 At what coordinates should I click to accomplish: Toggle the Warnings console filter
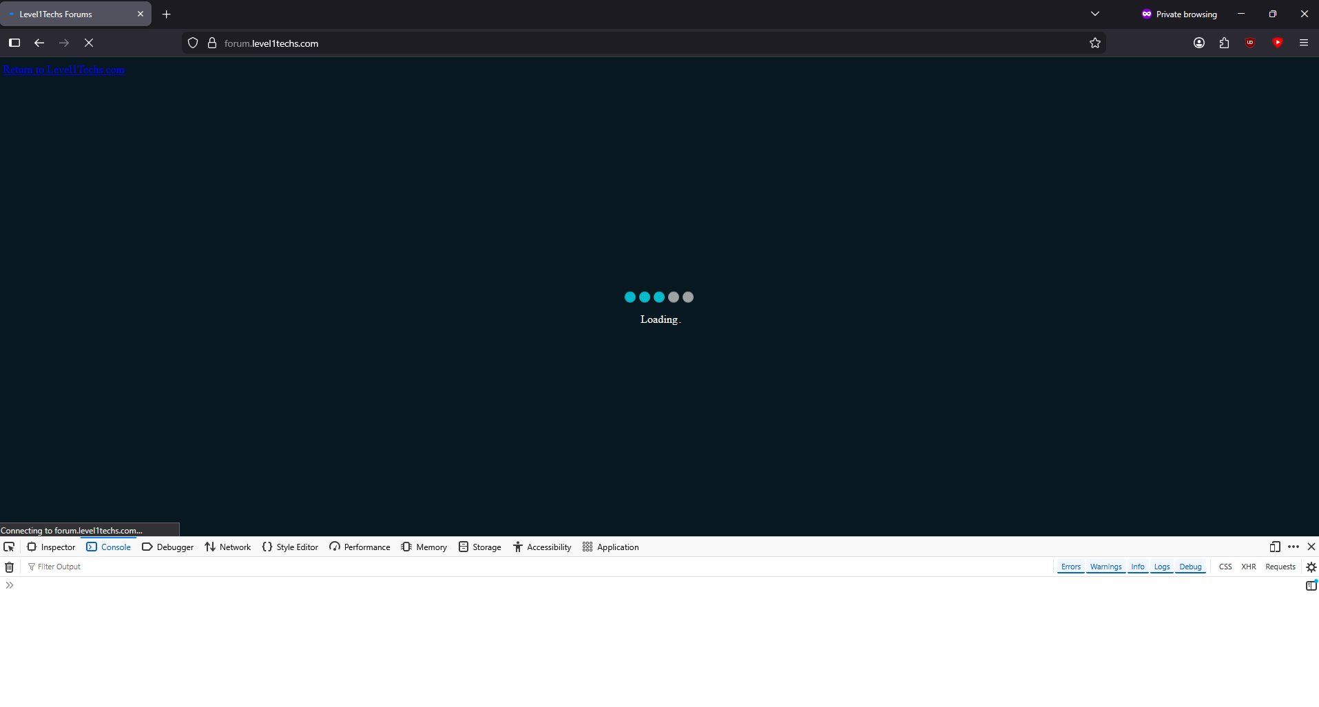[1105, 567]
